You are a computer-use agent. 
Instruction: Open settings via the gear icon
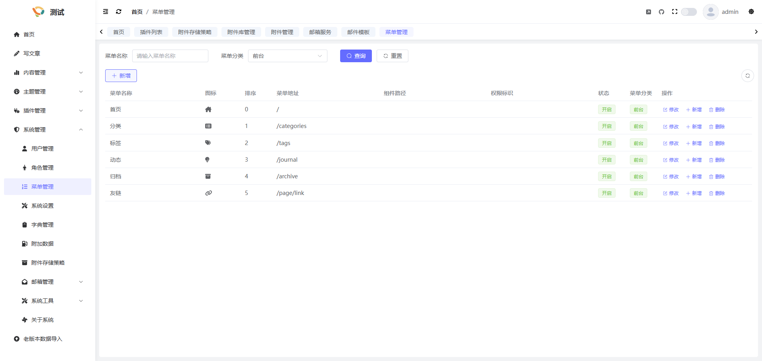point(751,11)
